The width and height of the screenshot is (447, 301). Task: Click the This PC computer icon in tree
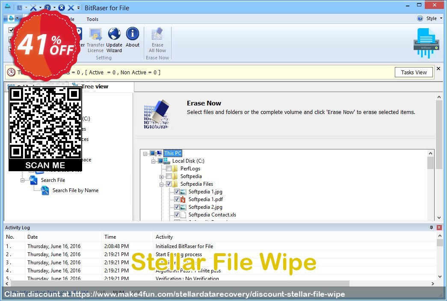point(160,153)
